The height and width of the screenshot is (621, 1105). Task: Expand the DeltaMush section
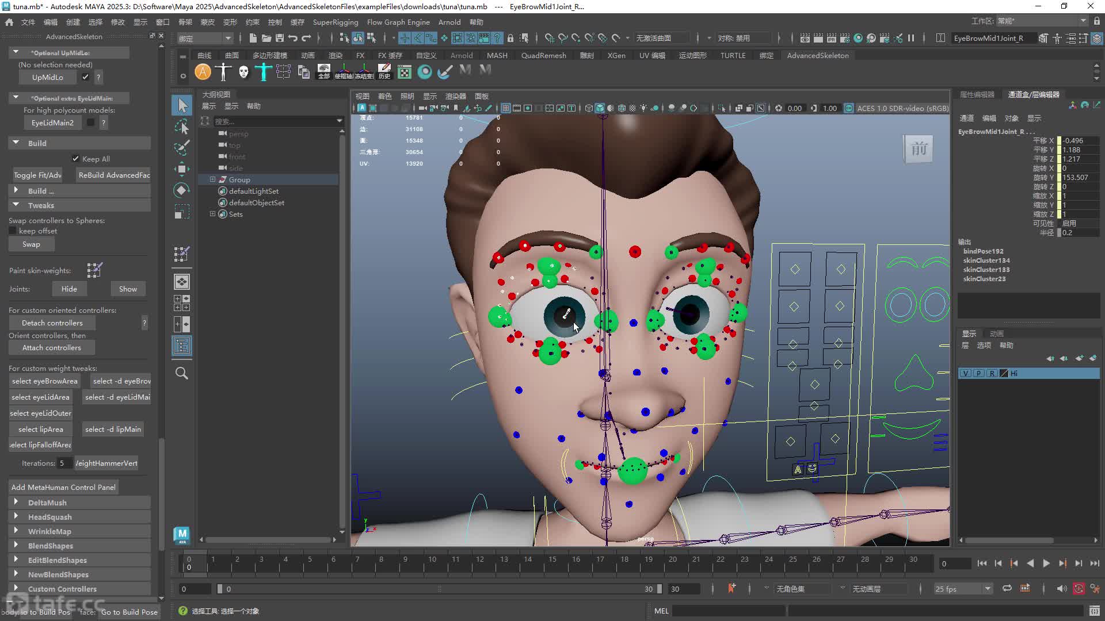point(16,502)
